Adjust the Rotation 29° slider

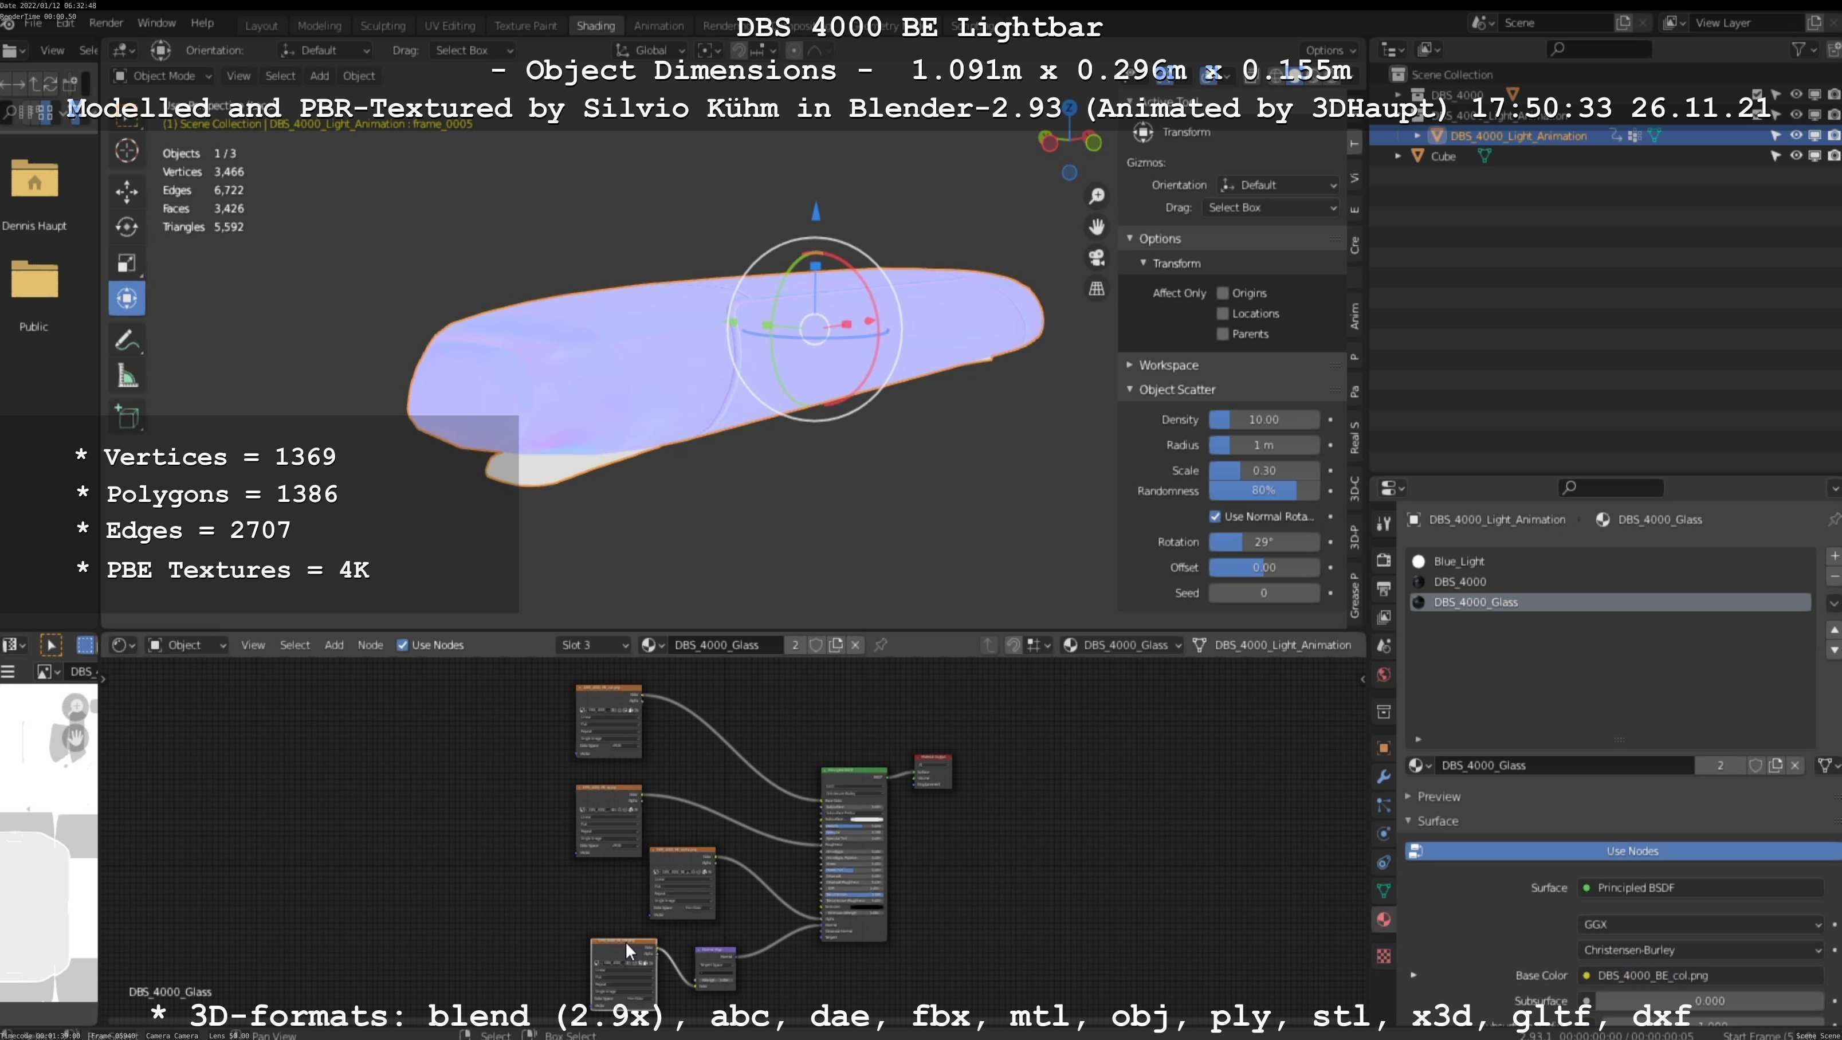click(x=1263, y=542)
